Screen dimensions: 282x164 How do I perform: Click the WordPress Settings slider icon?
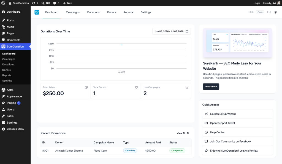[3, 123]
